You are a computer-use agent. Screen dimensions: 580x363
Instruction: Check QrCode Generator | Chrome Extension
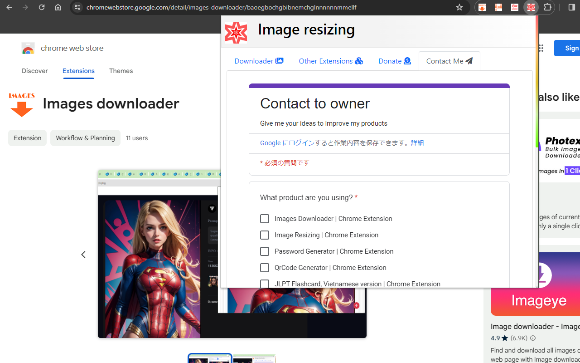(265, 268)
